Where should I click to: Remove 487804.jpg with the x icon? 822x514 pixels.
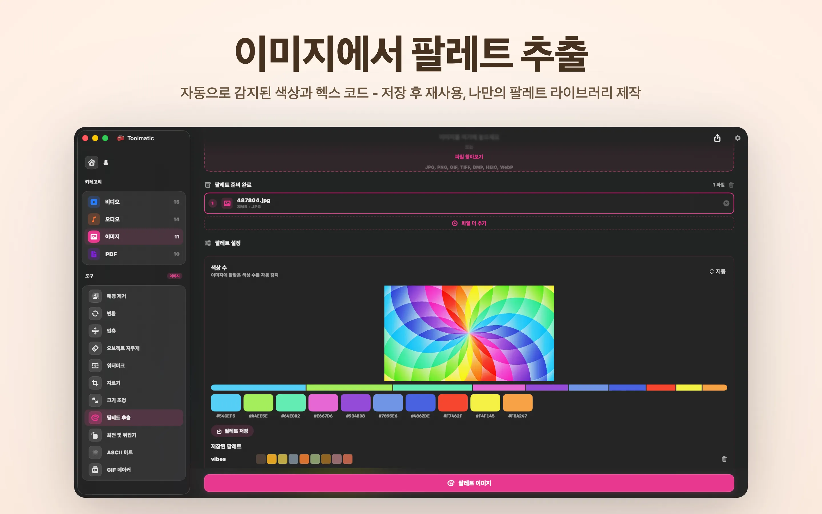tap(726, 203)
